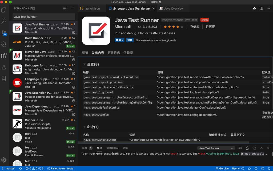
Task: Click the Analysis104Test.java link in output
Action: click(x=223, y=154)
